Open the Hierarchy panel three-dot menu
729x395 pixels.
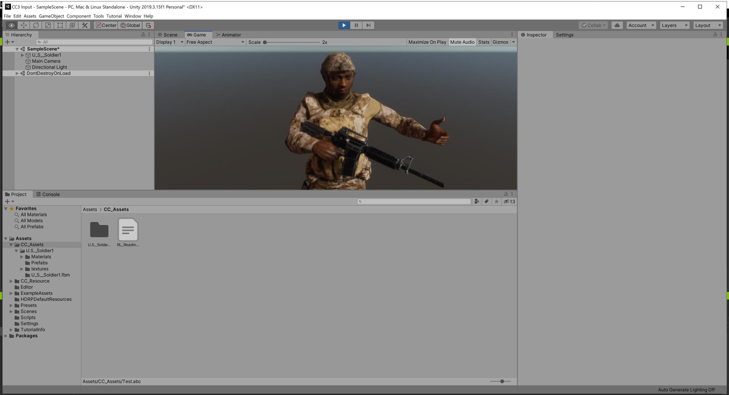[x=149, y=35]
